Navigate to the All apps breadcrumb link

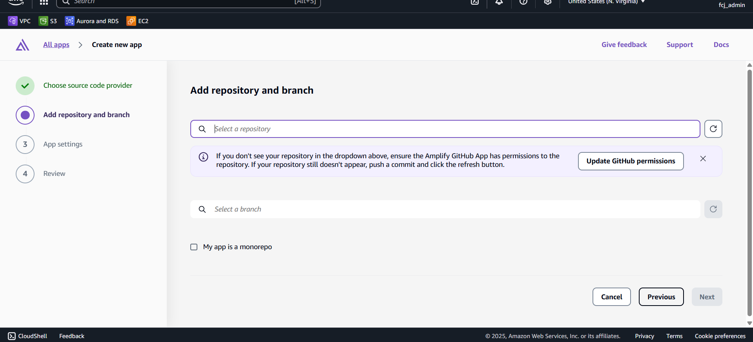point(56,45)
